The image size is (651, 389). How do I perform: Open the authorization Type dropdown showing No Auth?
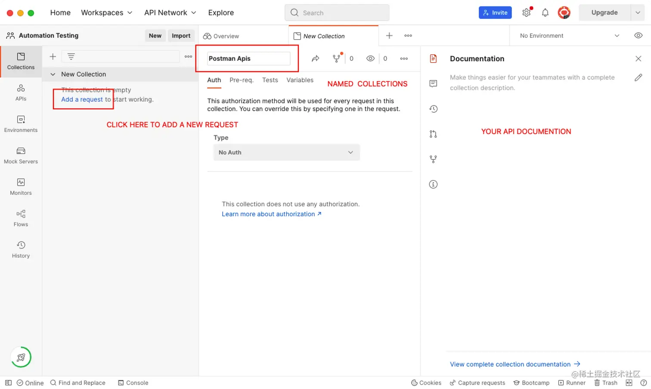[286, 152]
